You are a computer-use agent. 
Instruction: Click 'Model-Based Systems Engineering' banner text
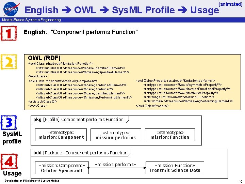pyautogui.click(x=31, y=20)
